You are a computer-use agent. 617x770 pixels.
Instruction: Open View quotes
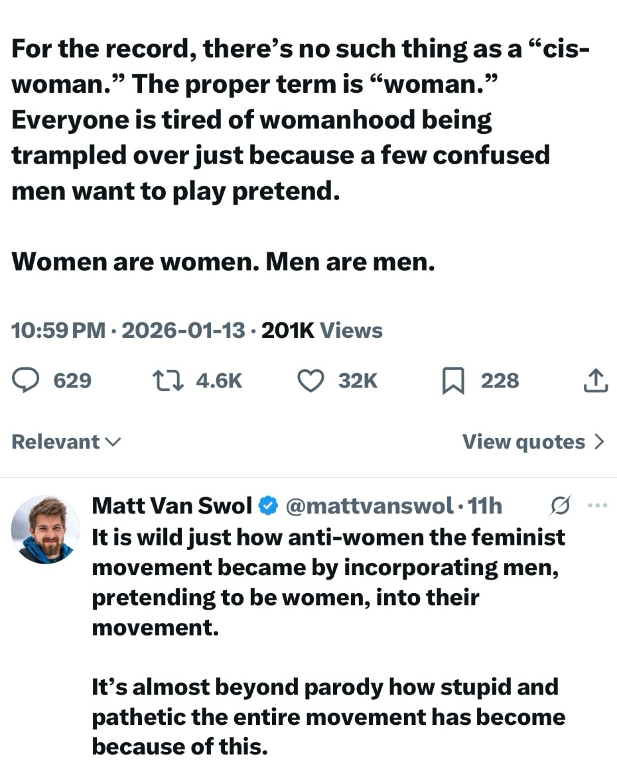(523, 442)
